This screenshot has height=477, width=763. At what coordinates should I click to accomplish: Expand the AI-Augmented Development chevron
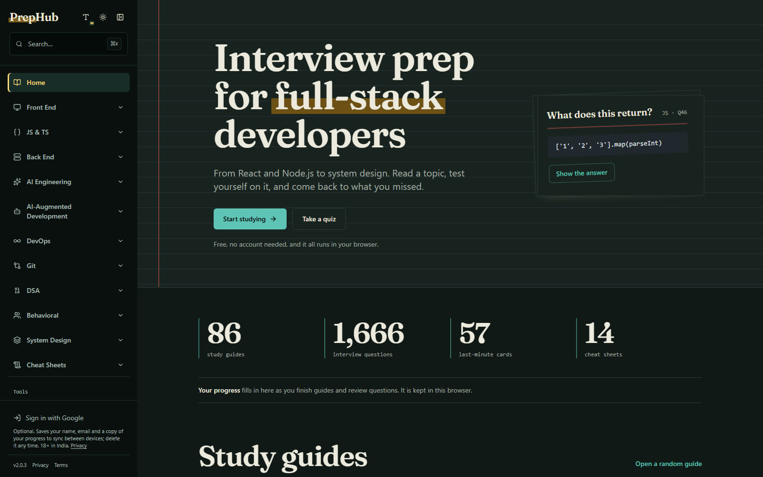tap(121, 211)
